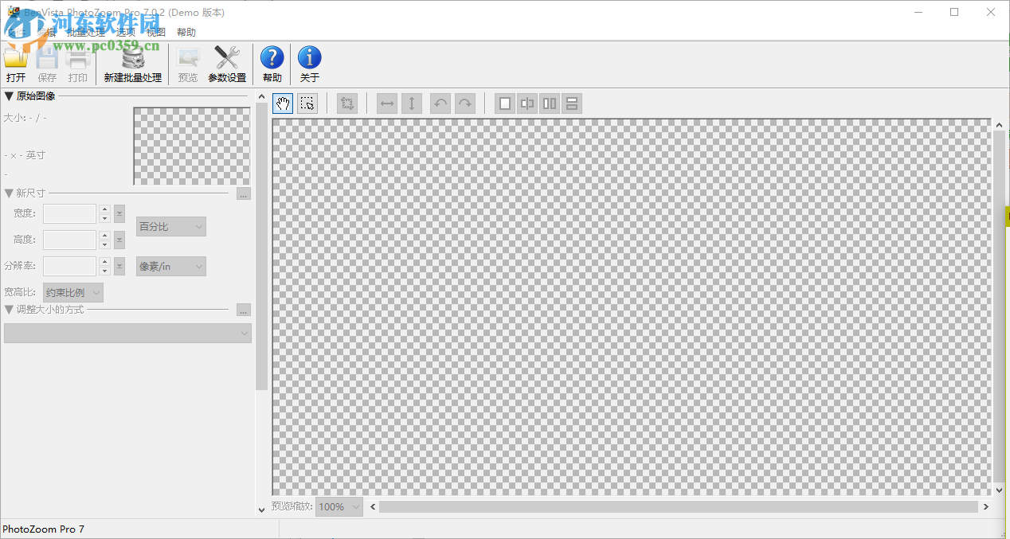
Task: Click the 关于 about button
Action: (309, 64)
